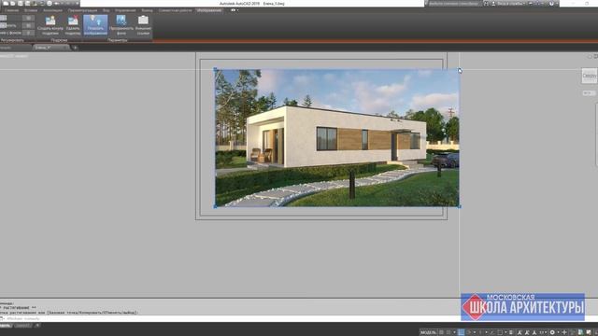Open the 1:1 annotation scale dropdown
The width and height of the screenshot is (598, 336).
pyautogui.click(x=542, y=332)
